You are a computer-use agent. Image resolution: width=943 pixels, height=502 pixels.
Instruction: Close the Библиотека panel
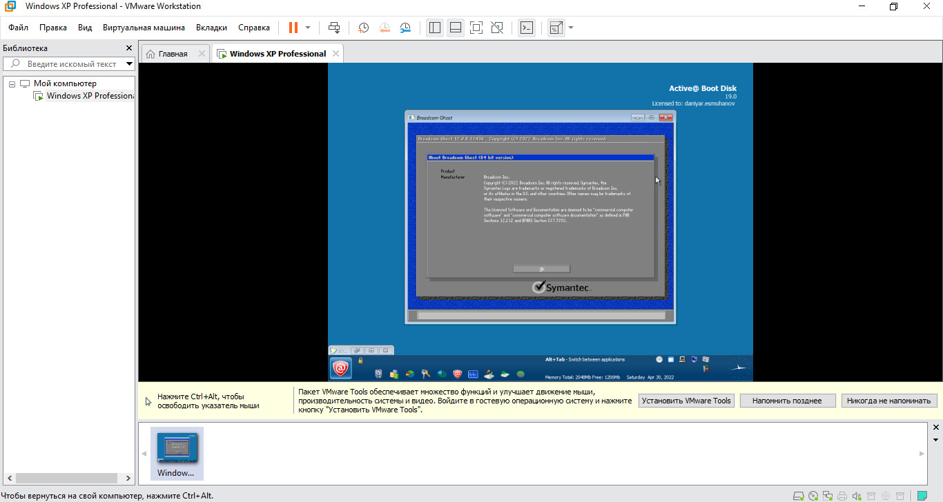pos(128,48)
